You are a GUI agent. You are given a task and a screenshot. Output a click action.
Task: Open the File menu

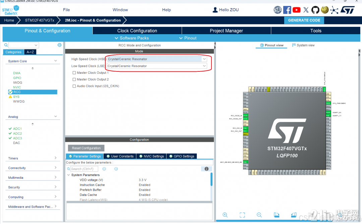pyautogui.click(x=66, y=10)
